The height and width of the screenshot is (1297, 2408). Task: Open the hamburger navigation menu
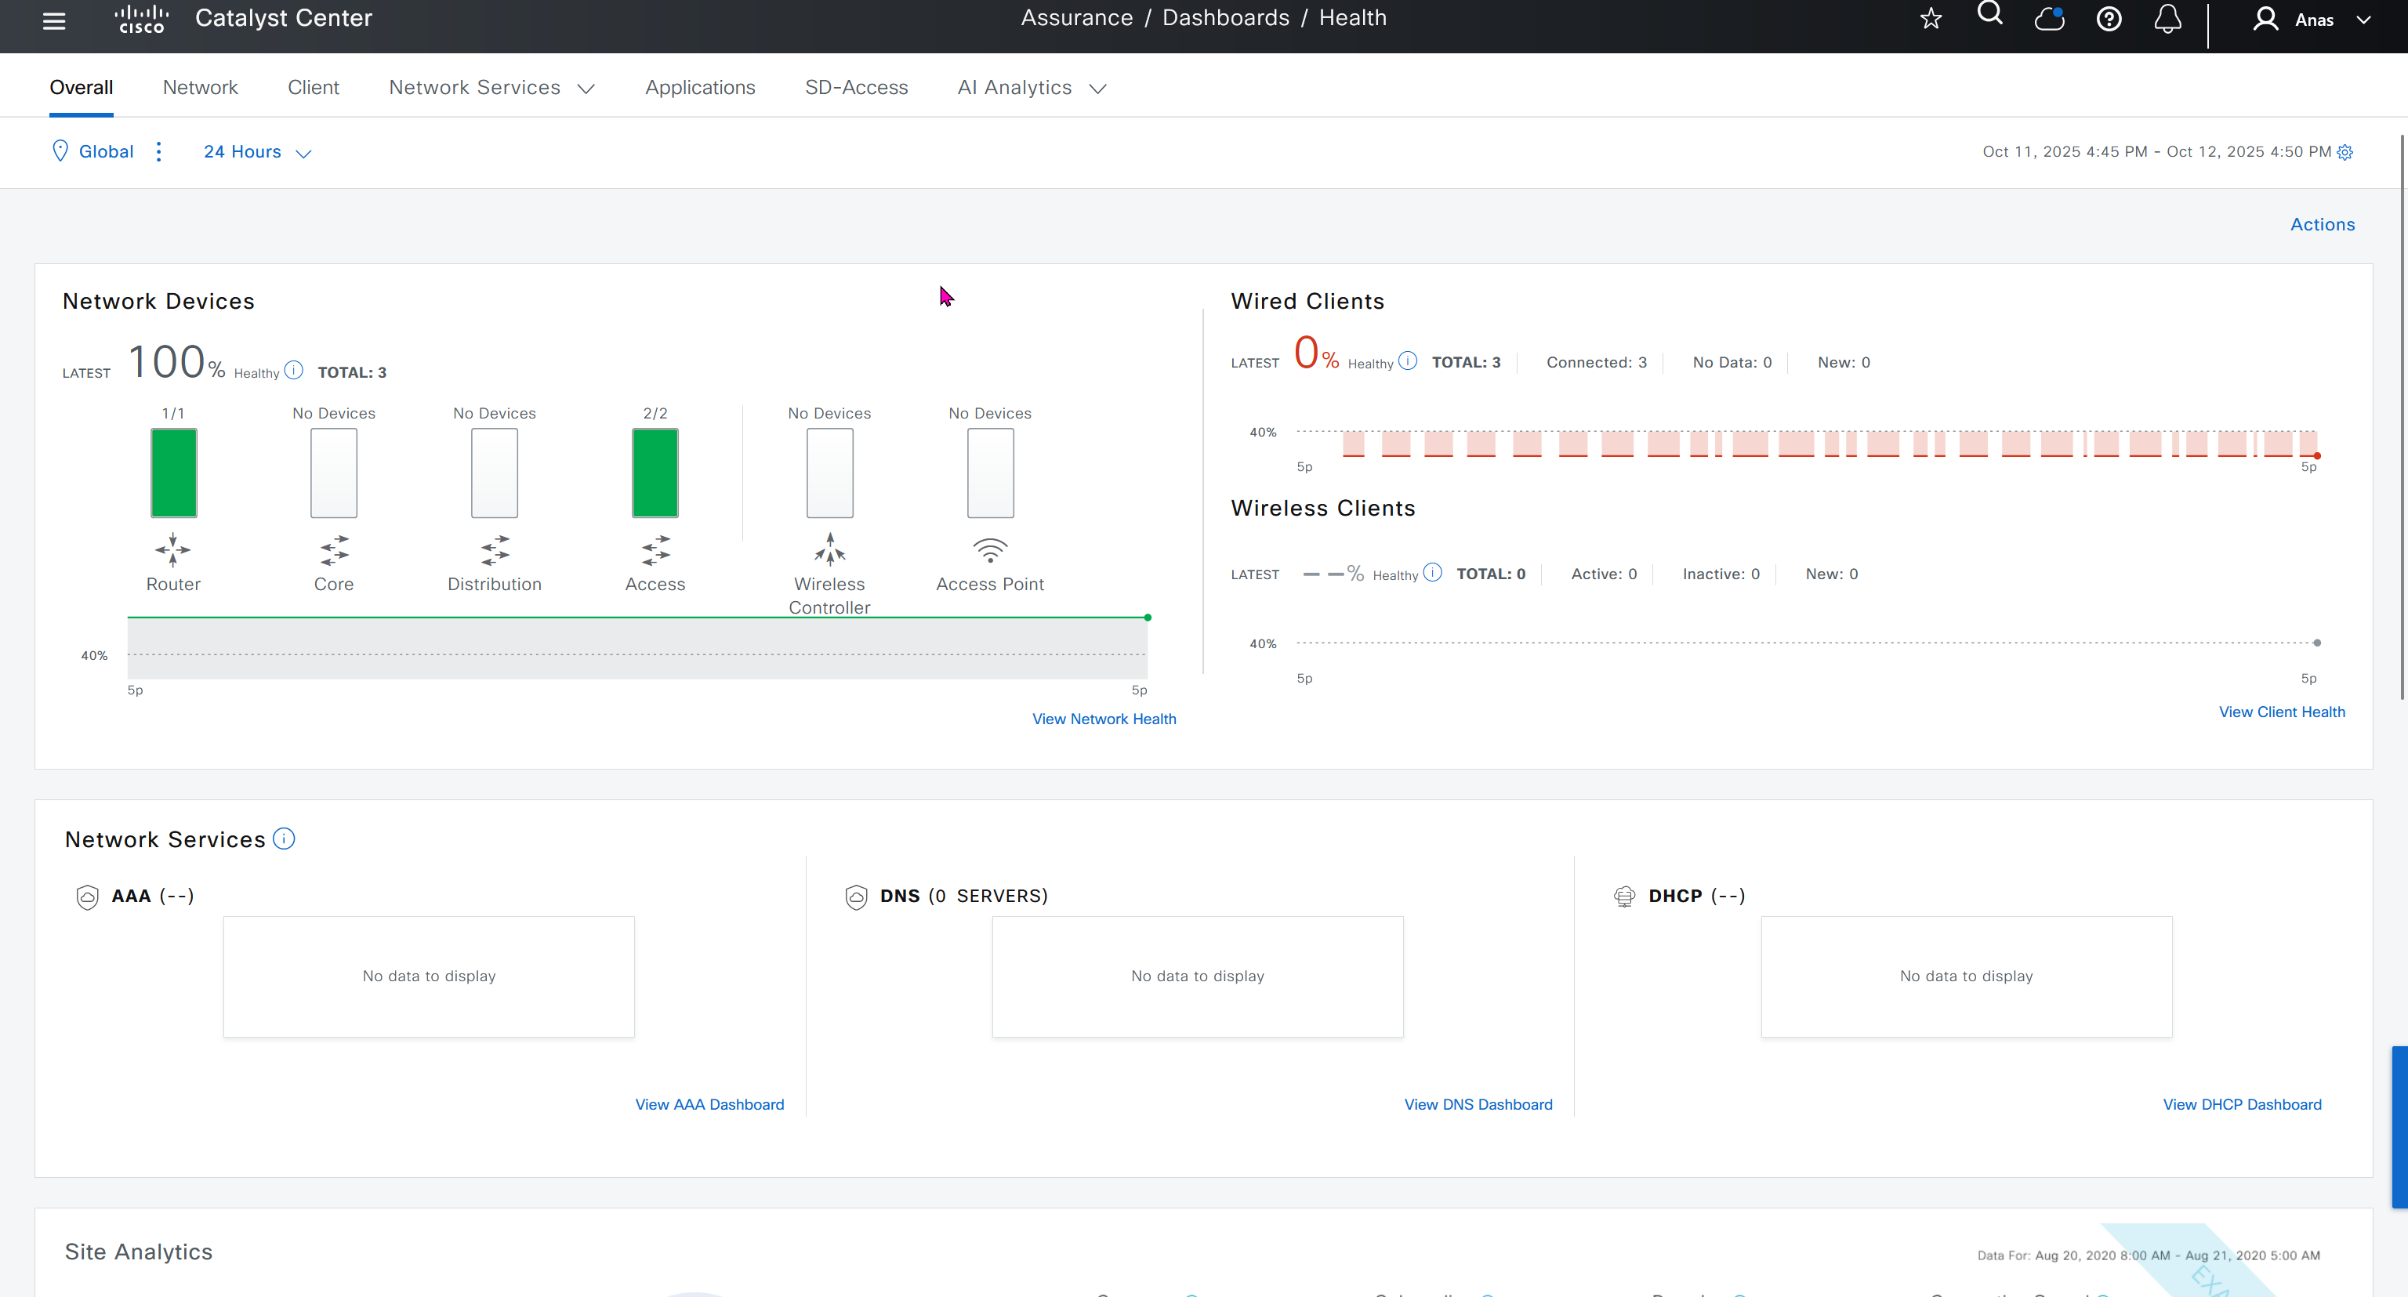tap(54, 20)
